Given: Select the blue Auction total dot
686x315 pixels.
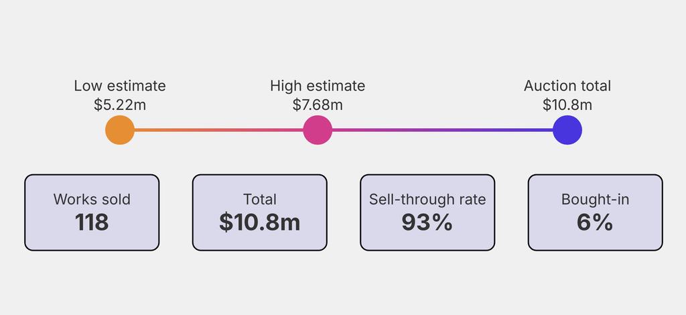Looking at the screenshot, I should [x=567, y=130].
